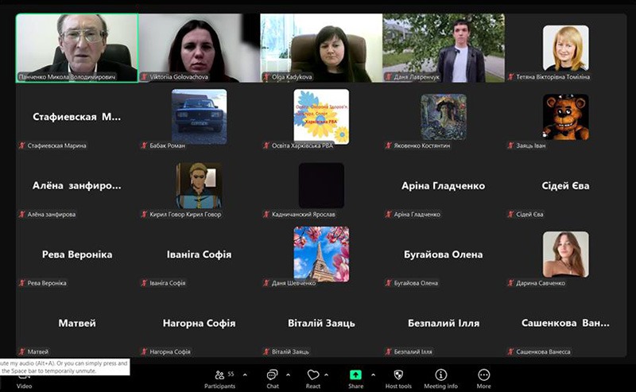This screenshot has height=392, width=636.
Task: Expand the arrow next to Share
Action: coord(373,375)
